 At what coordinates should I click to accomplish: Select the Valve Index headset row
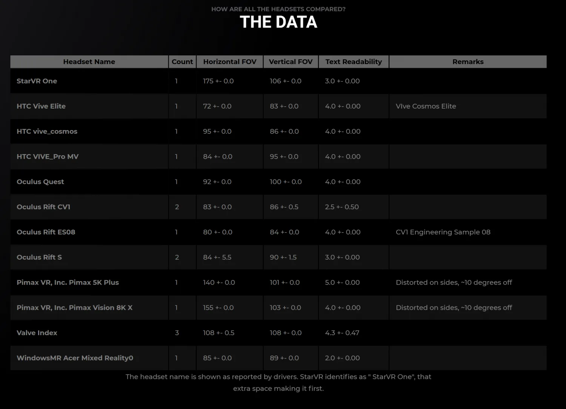click(278, 333)
